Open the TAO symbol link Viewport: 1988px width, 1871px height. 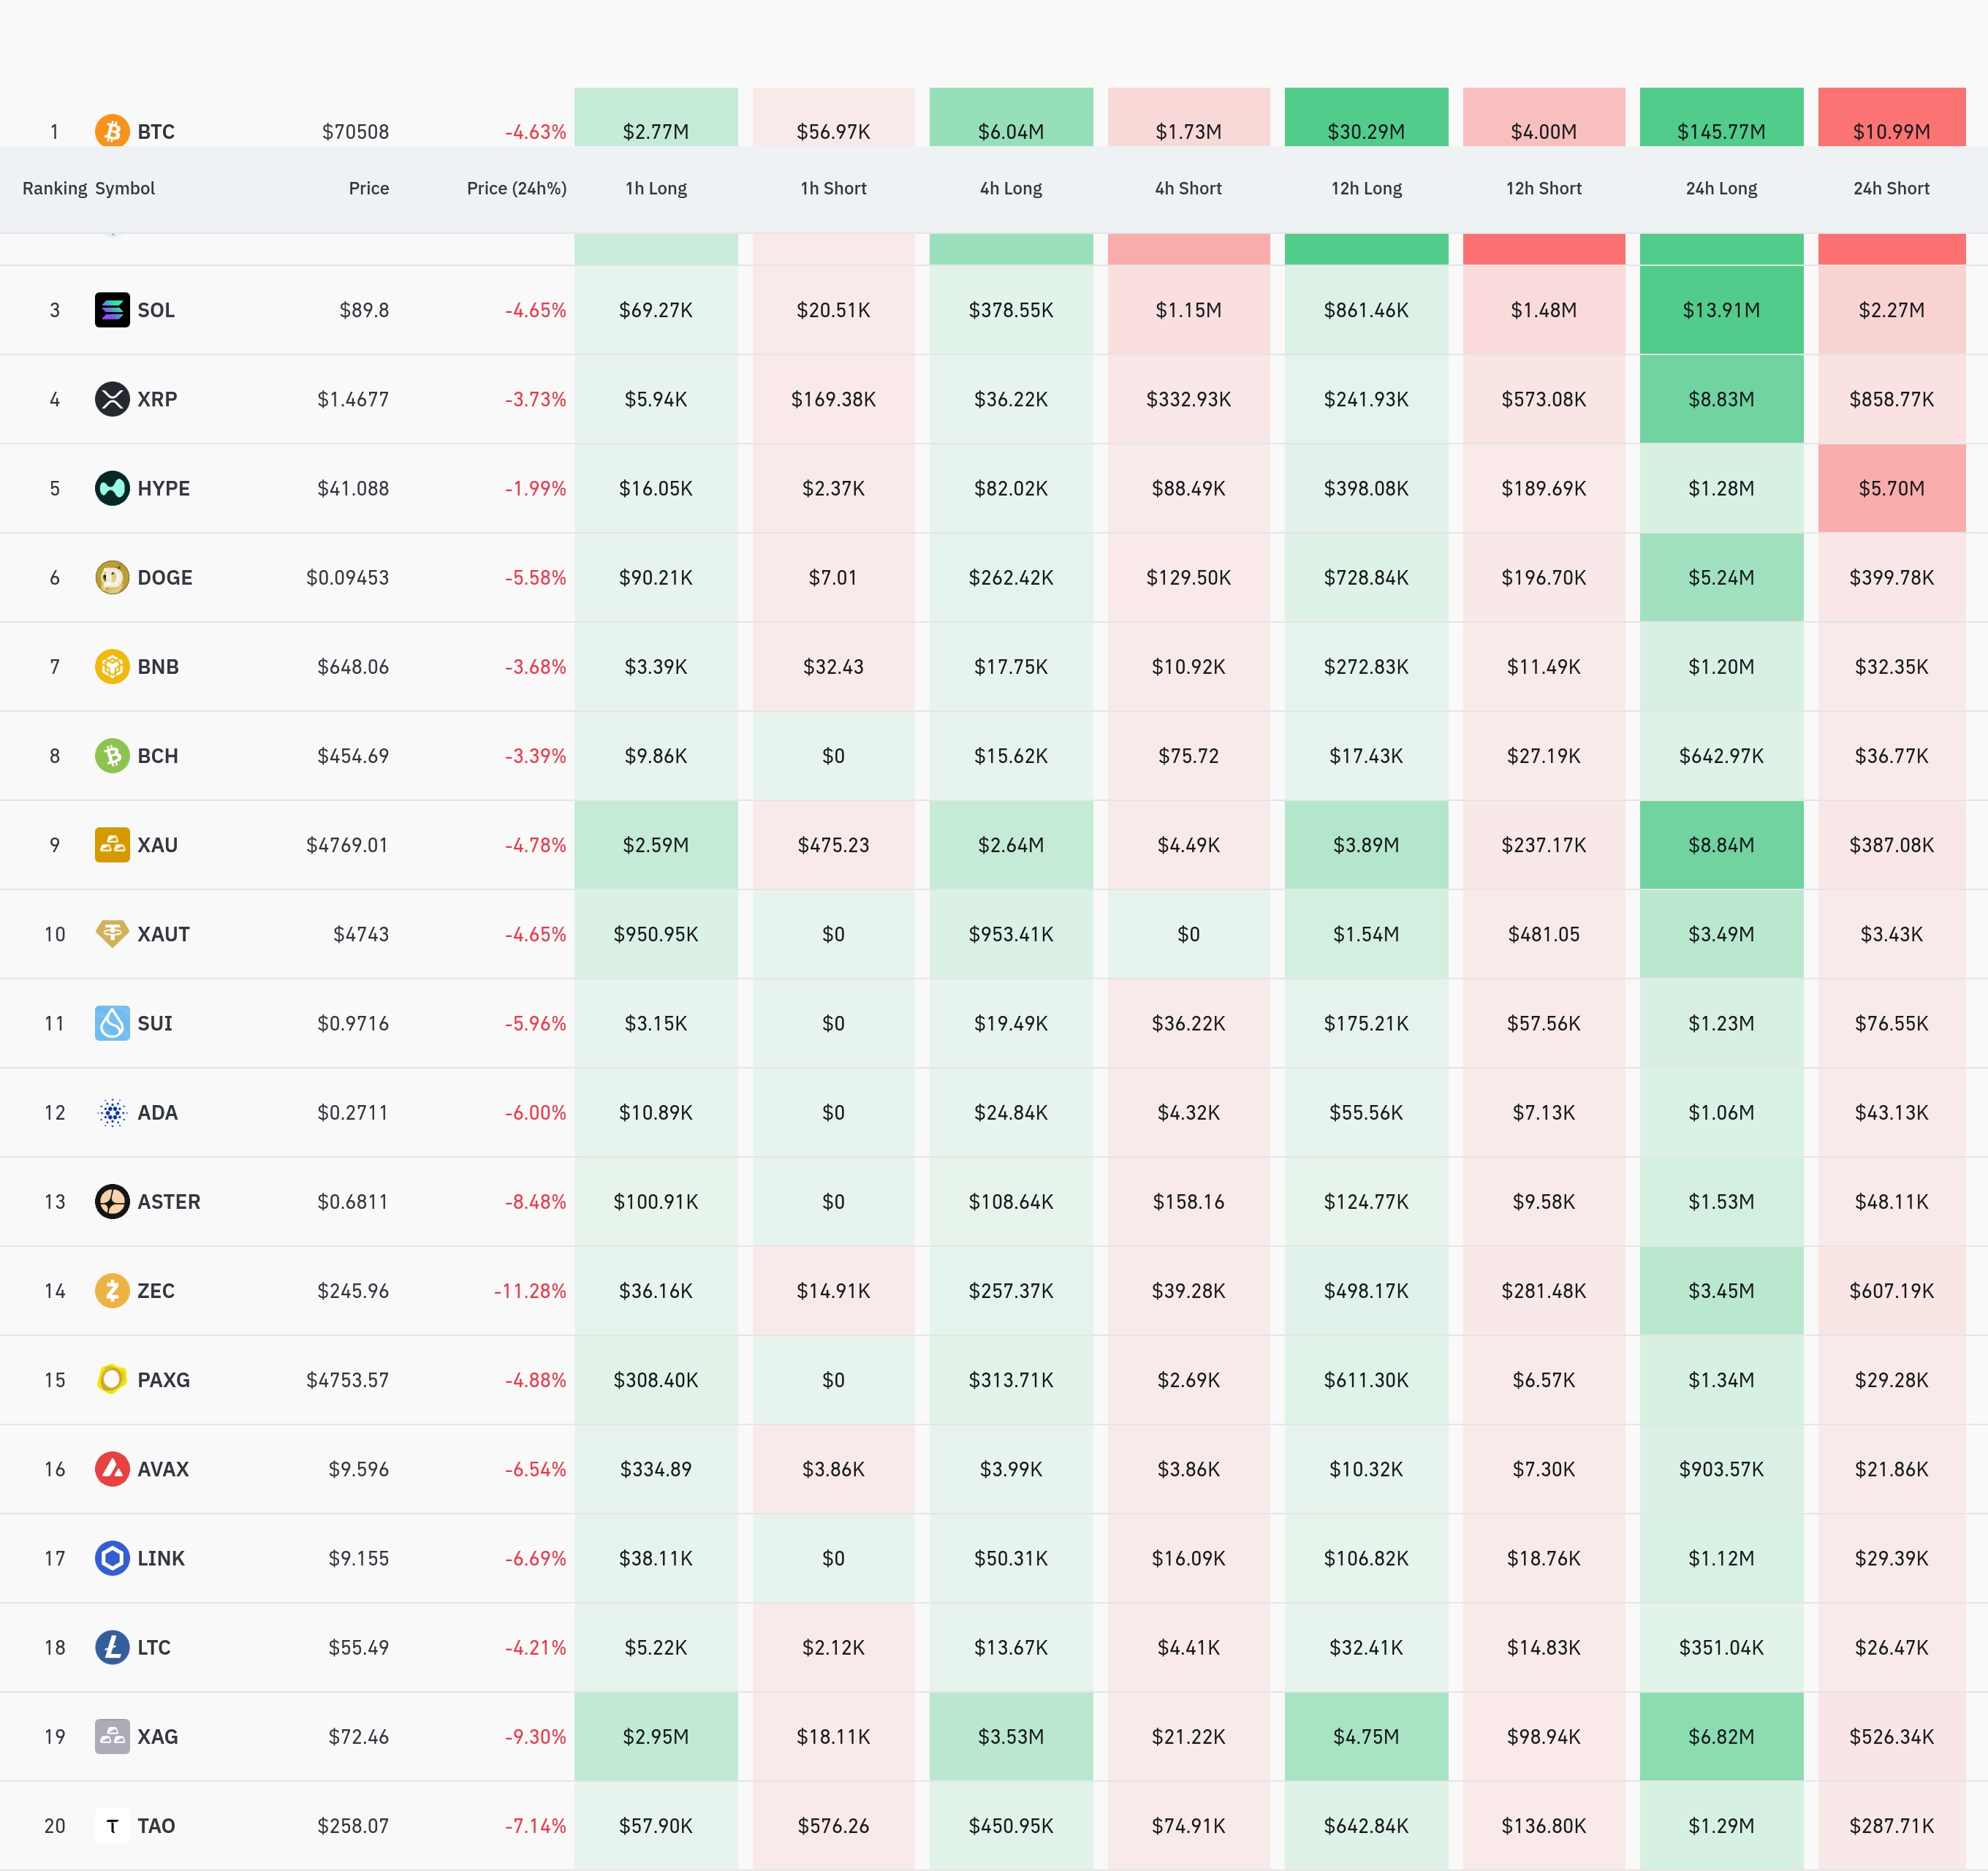[x=156, y=1826]
